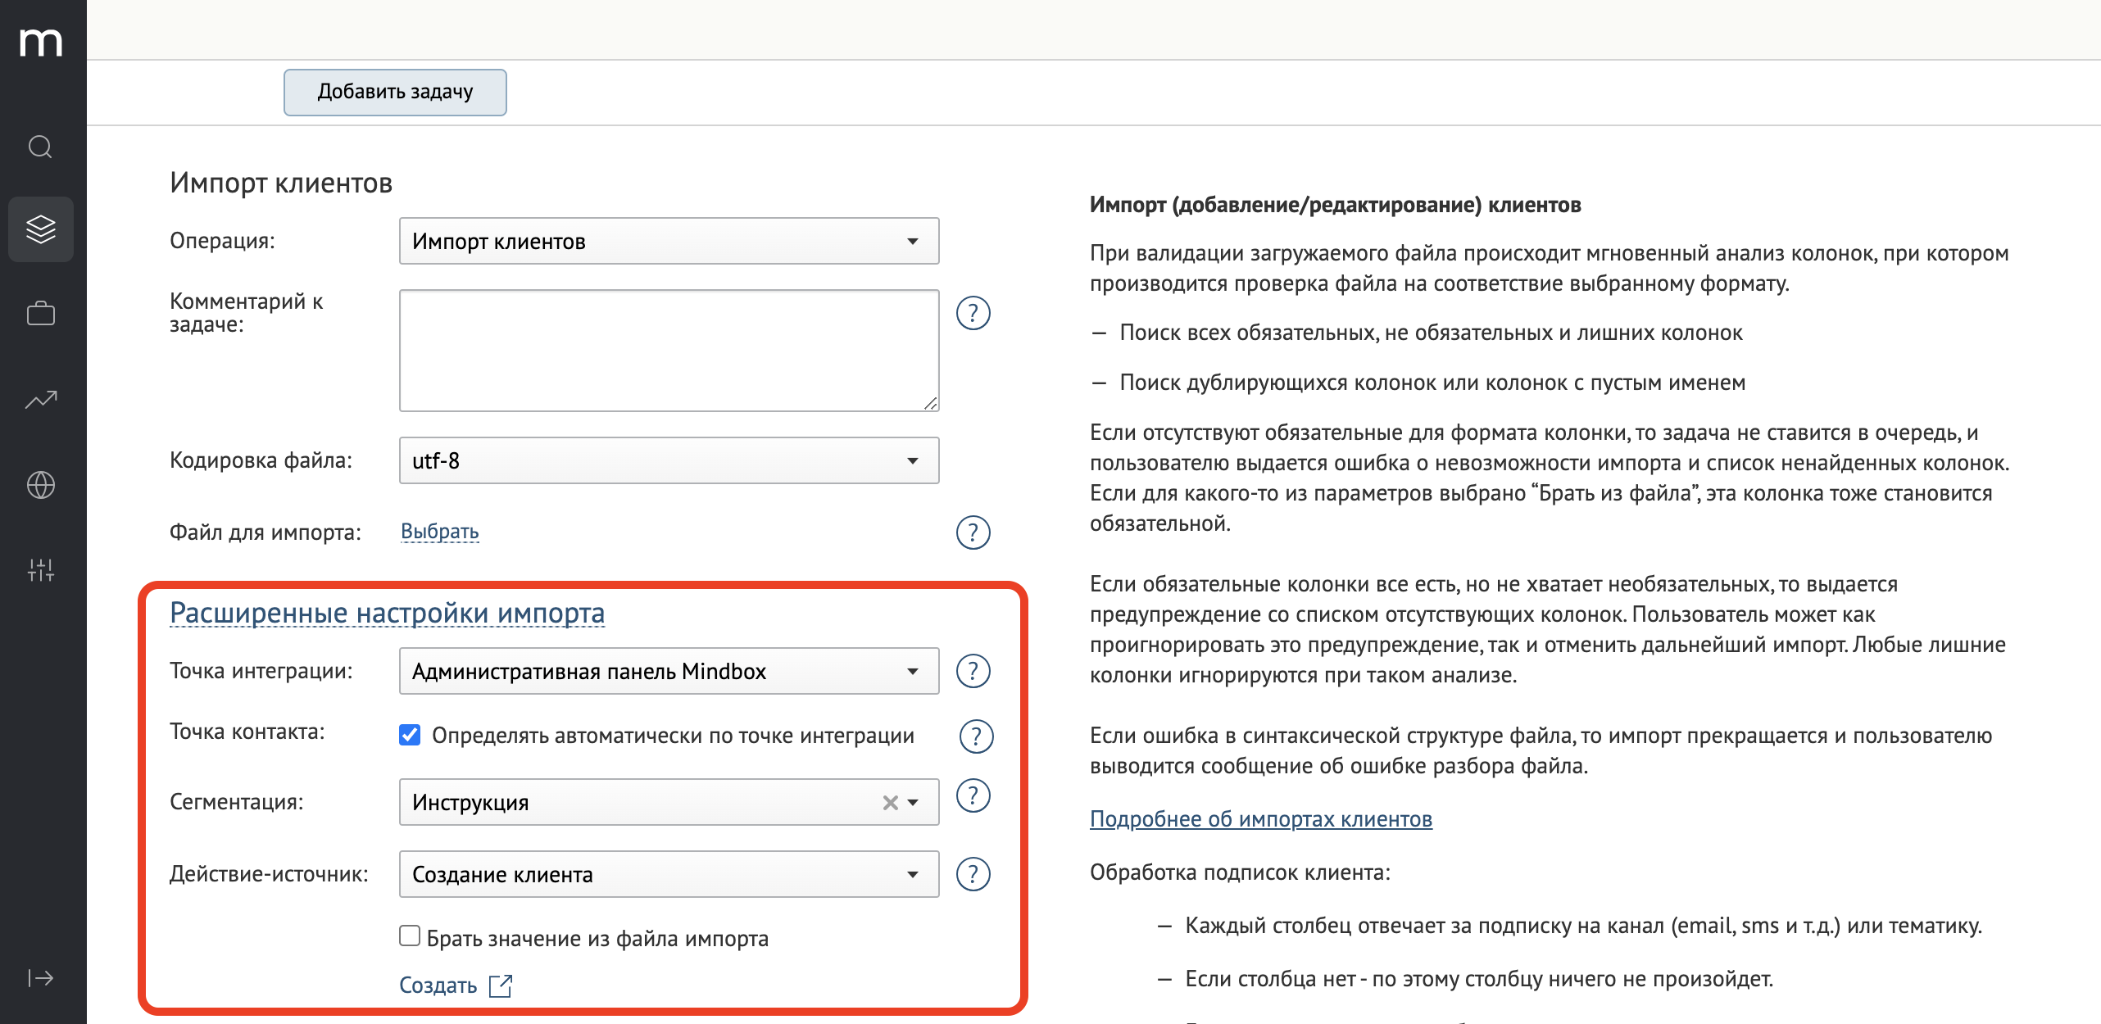Click 'Обработка подписок клиента:' text

point(1240,872)
